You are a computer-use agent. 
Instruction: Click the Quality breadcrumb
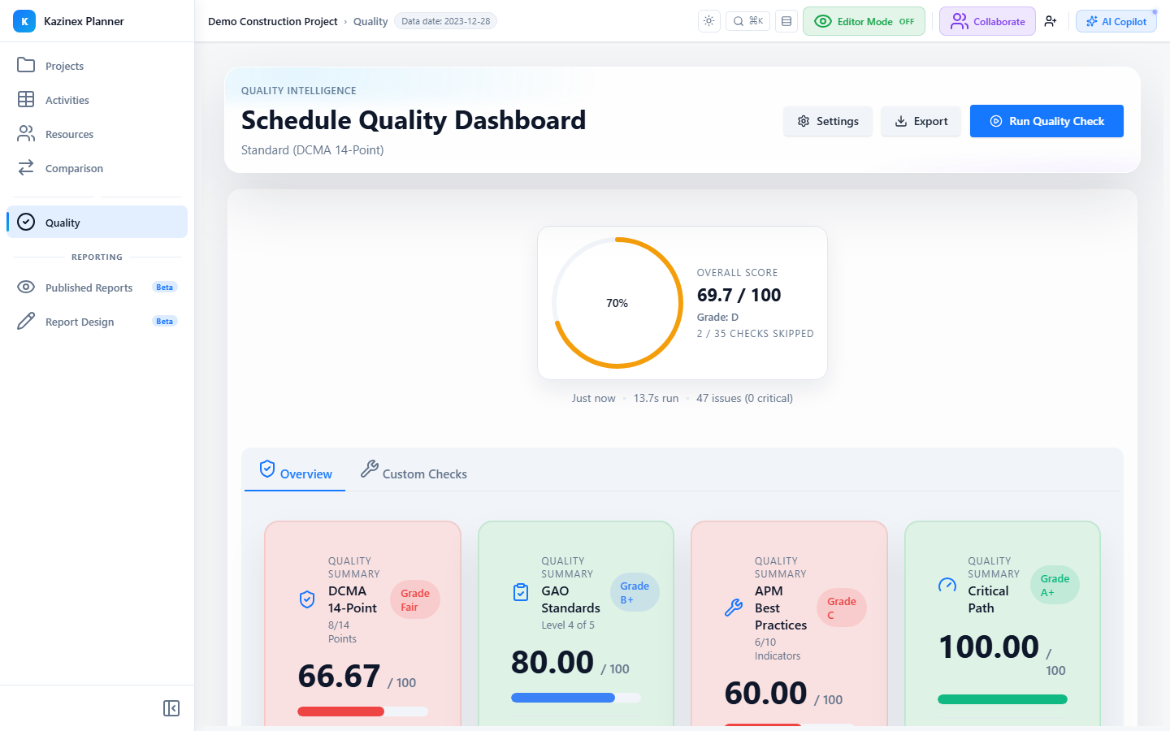click(x=370, y=21)
